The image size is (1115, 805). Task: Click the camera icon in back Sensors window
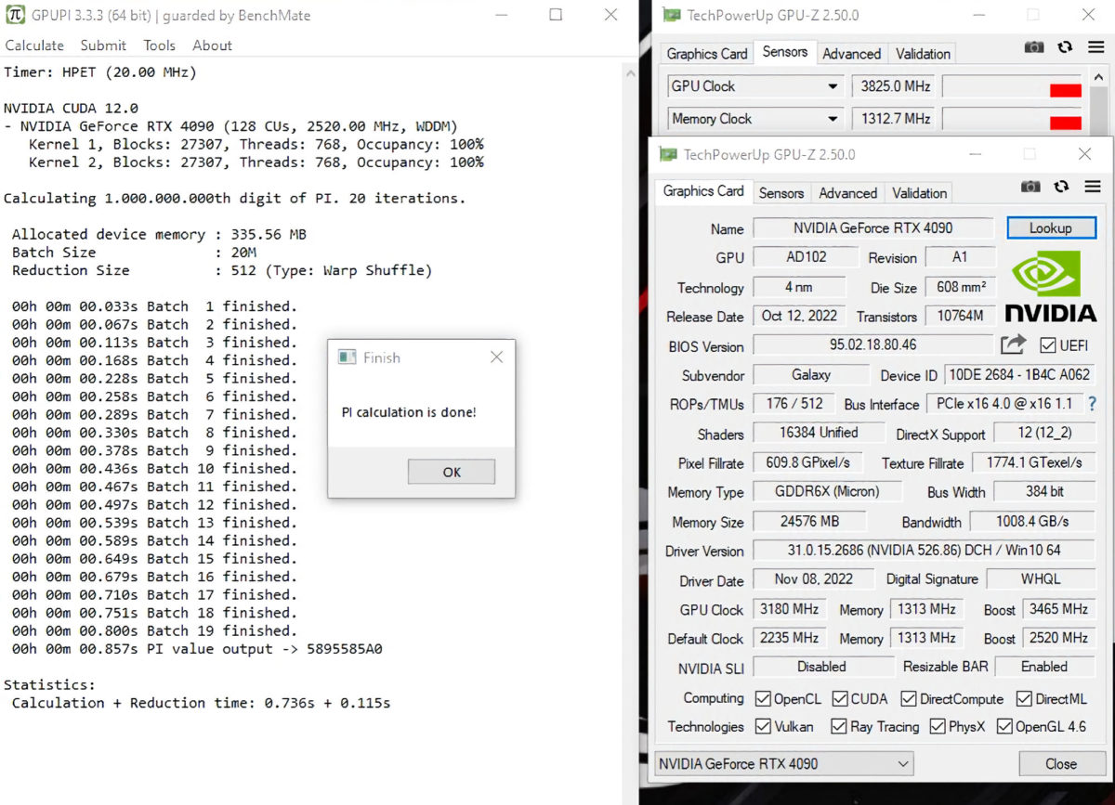coord(1034,47)
